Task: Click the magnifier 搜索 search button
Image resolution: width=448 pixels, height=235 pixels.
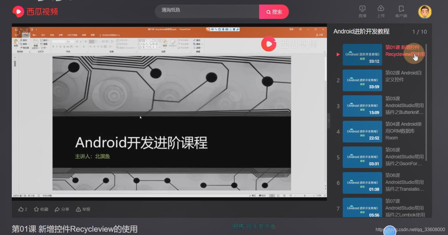Action: point(274,12)
